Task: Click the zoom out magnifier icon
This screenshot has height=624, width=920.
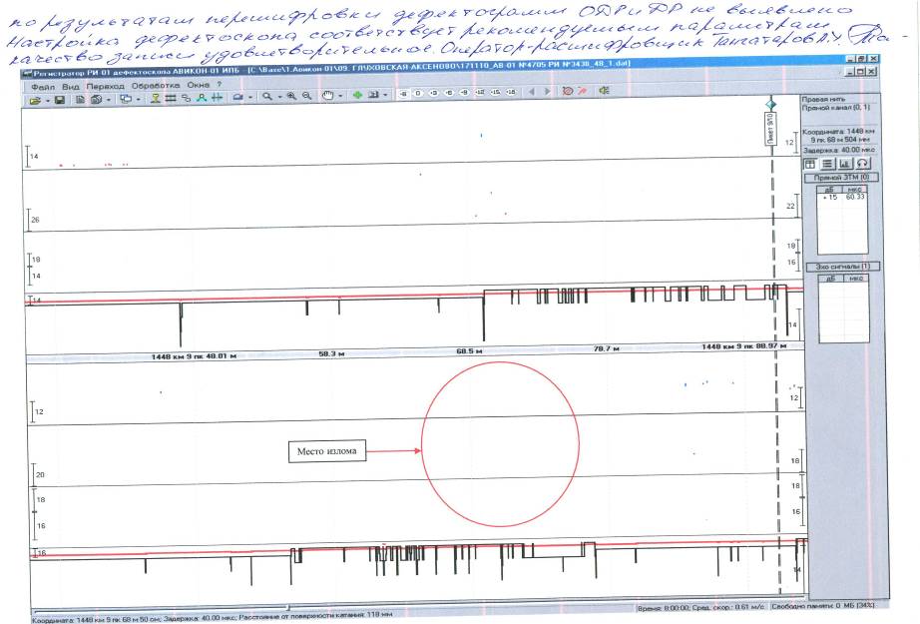Action: point(304,100)
